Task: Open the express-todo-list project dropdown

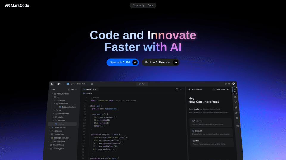Action: click(77, 84)
